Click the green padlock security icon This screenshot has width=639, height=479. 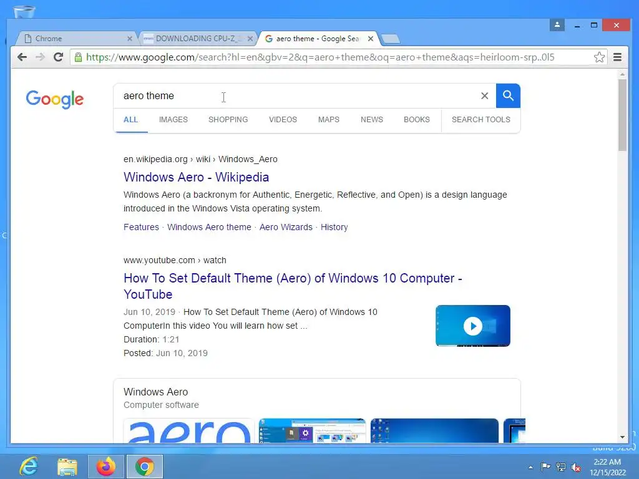pos(78,57)
